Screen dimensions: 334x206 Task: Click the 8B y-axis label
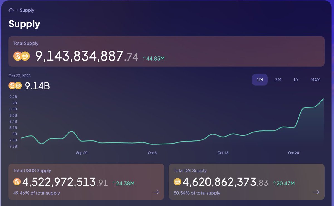[15, 134]
